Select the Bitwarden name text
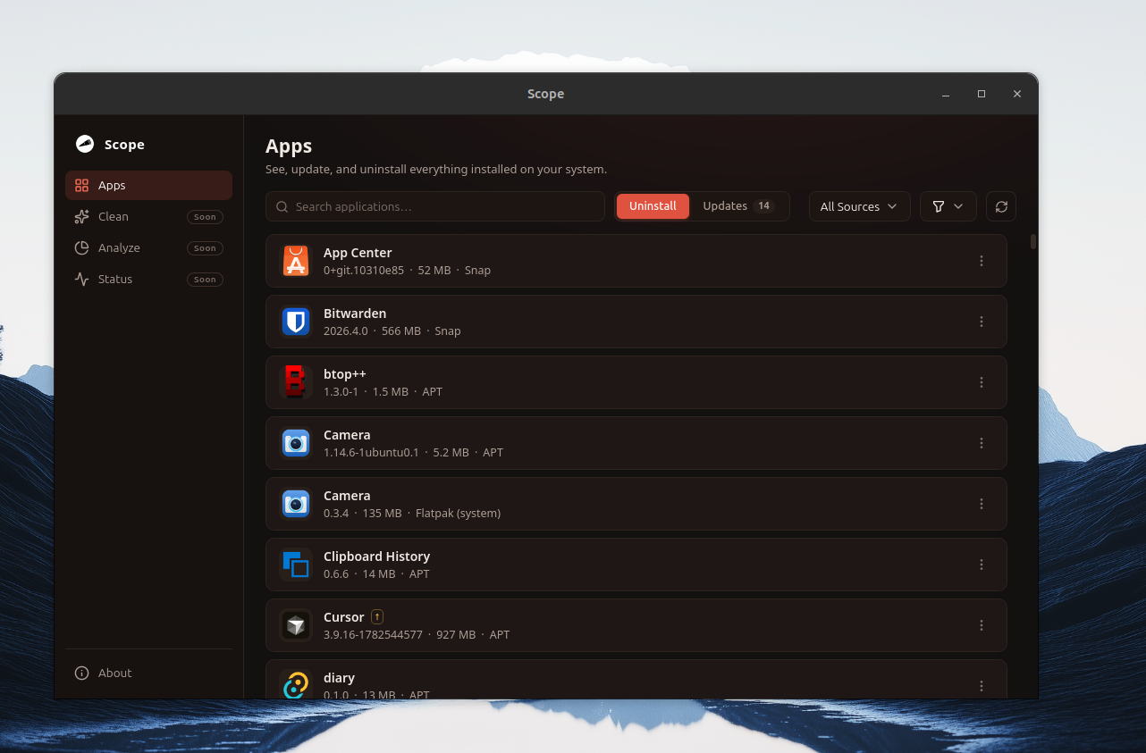The image size is (1146, 753). tap(355, 314)
